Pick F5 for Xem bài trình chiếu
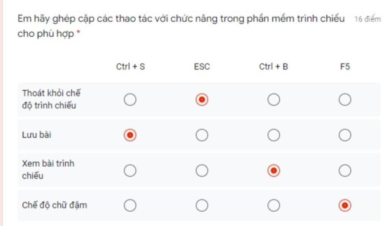The image size is (388, 226). point(345,171)
